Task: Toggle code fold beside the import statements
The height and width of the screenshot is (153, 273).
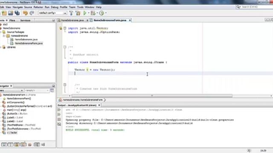Action: [65, 28]
